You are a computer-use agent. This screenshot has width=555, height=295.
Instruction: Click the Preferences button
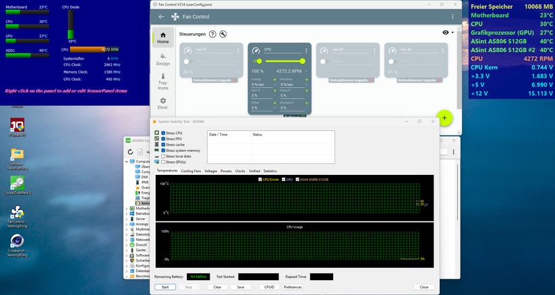point(293,287)
